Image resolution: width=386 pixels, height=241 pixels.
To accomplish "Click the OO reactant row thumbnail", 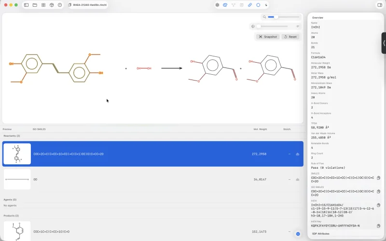I will [x=17, y=179].
